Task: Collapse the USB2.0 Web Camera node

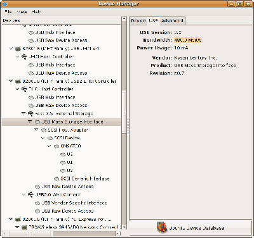Action: (23, 194)
